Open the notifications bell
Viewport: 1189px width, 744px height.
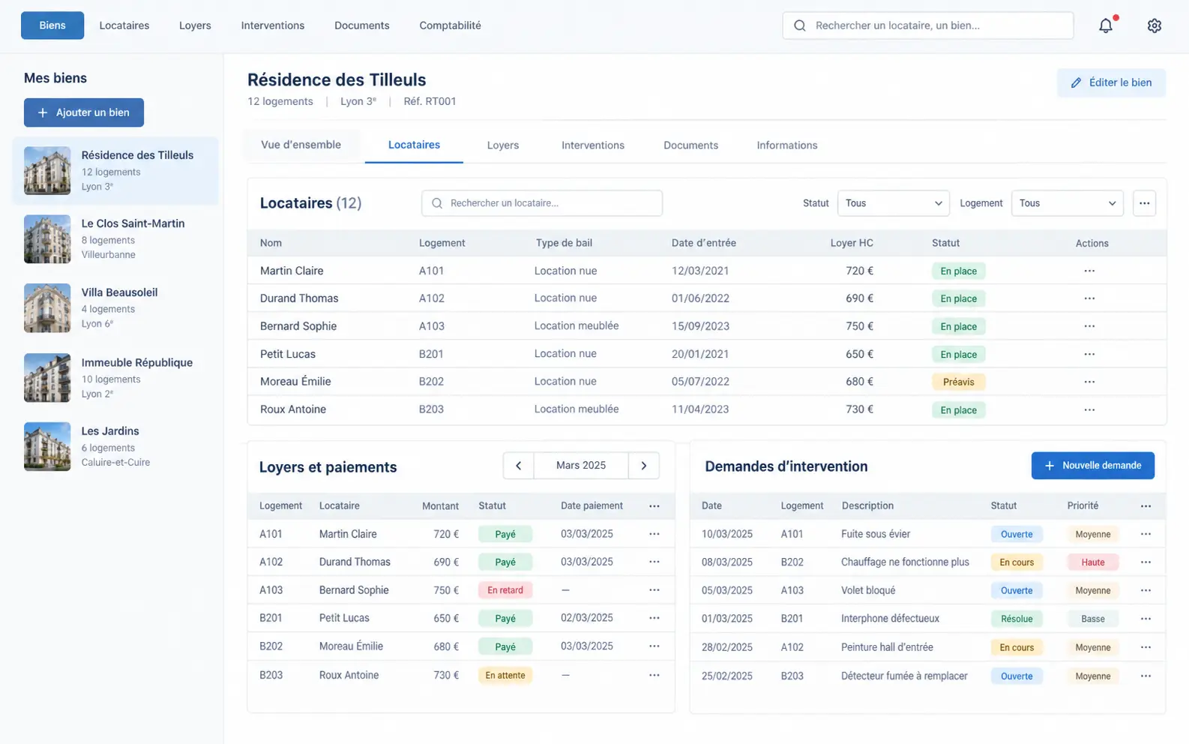tap(1106, 25)
